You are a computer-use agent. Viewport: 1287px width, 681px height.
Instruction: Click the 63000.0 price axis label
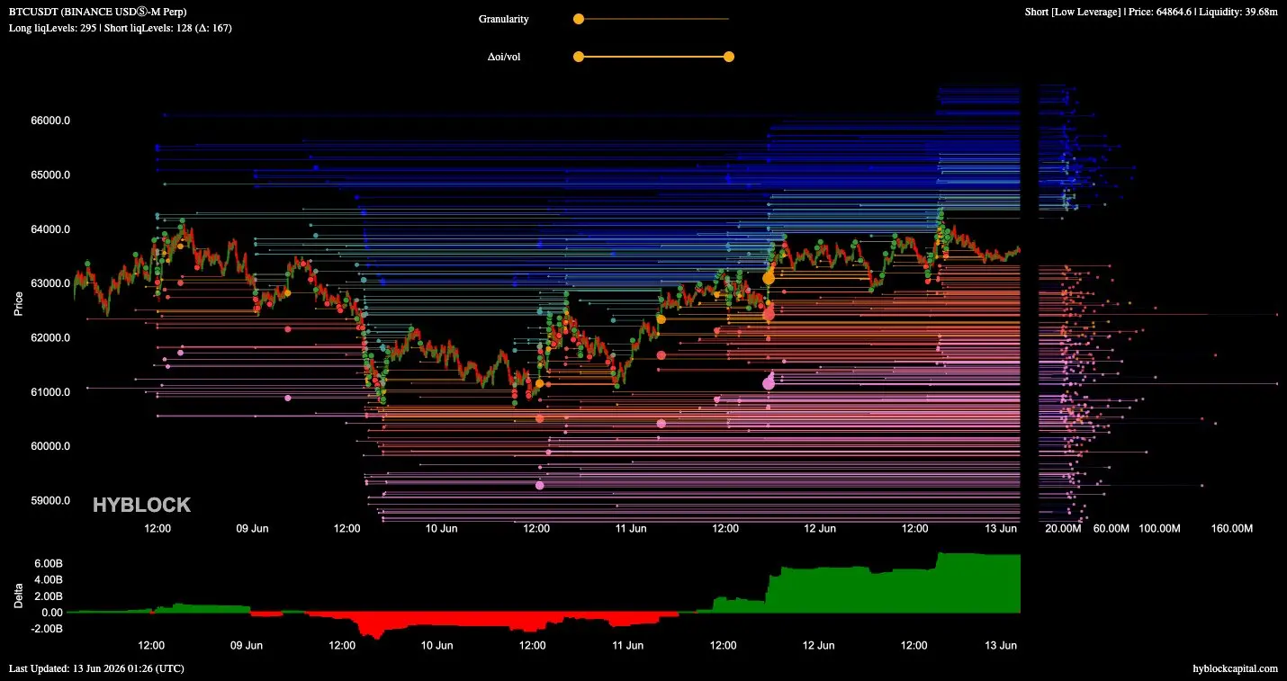coord(51,283)
